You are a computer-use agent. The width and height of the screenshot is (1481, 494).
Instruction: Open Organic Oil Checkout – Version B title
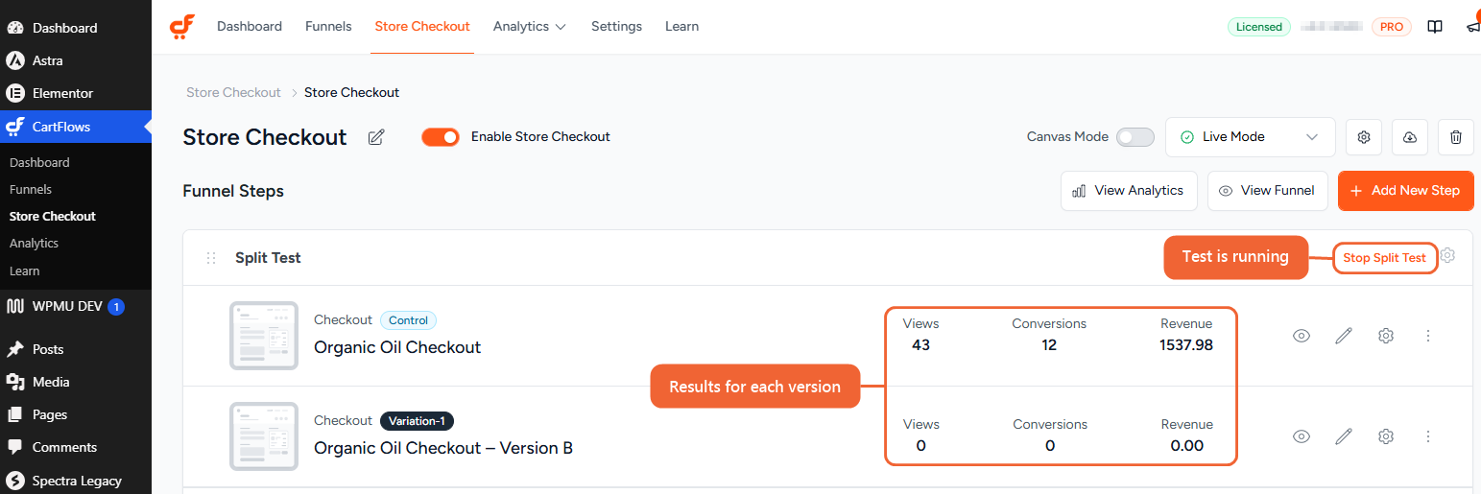(x=443, y=448)
